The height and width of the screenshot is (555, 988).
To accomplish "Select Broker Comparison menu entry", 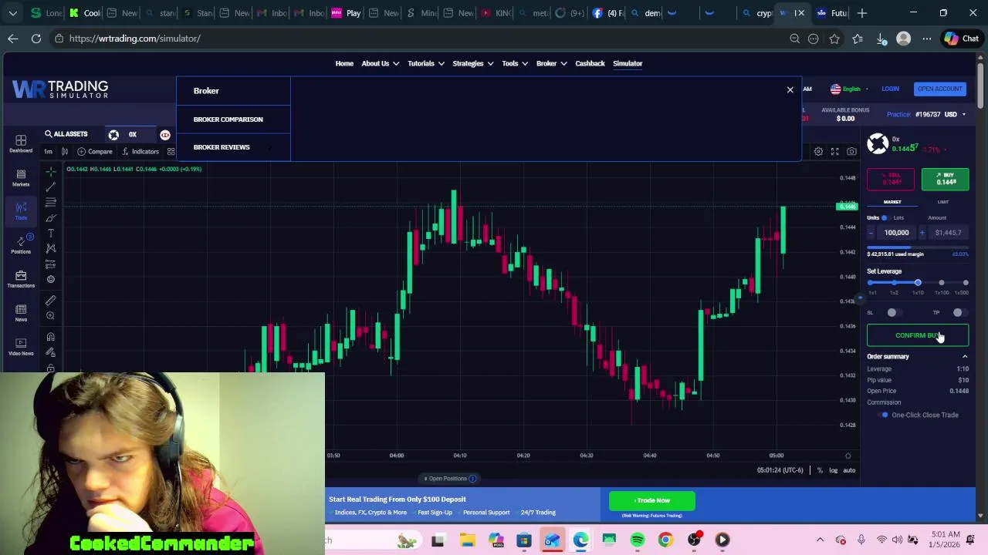I will (x=228, y=119).
